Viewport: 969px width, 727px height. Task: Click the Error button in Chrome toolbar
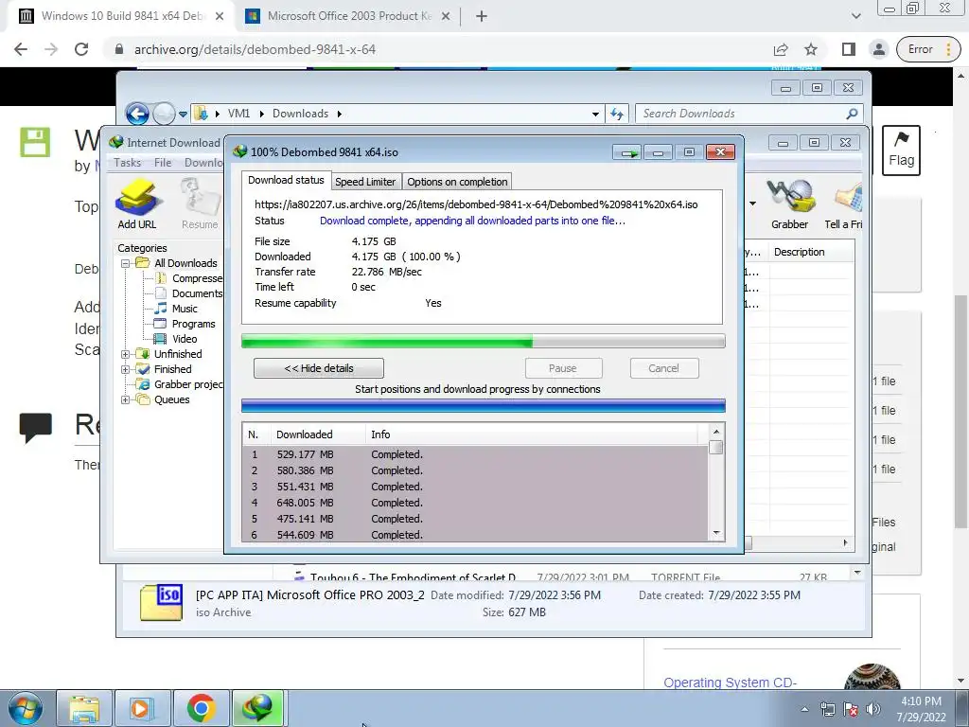click(927, 49)
